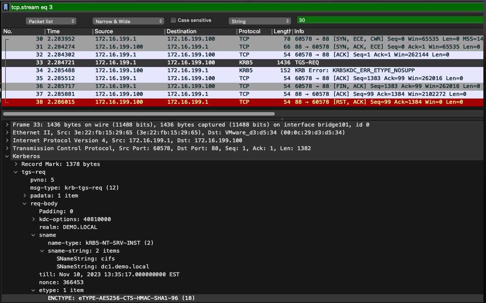Image resolution: width=486 pixels, height=303 pixels.
Task: Expand the Transmission Control Protocol section
Action: 7,148
